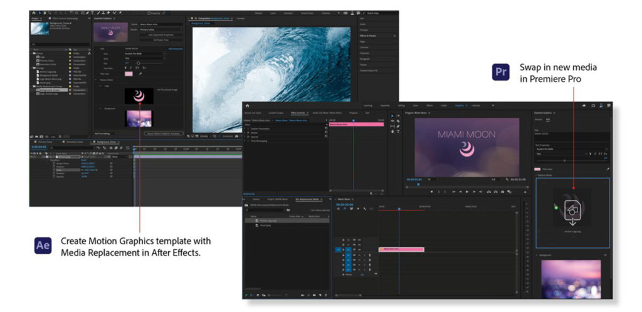Switch to the Small Screen workspace

[307, 13]
